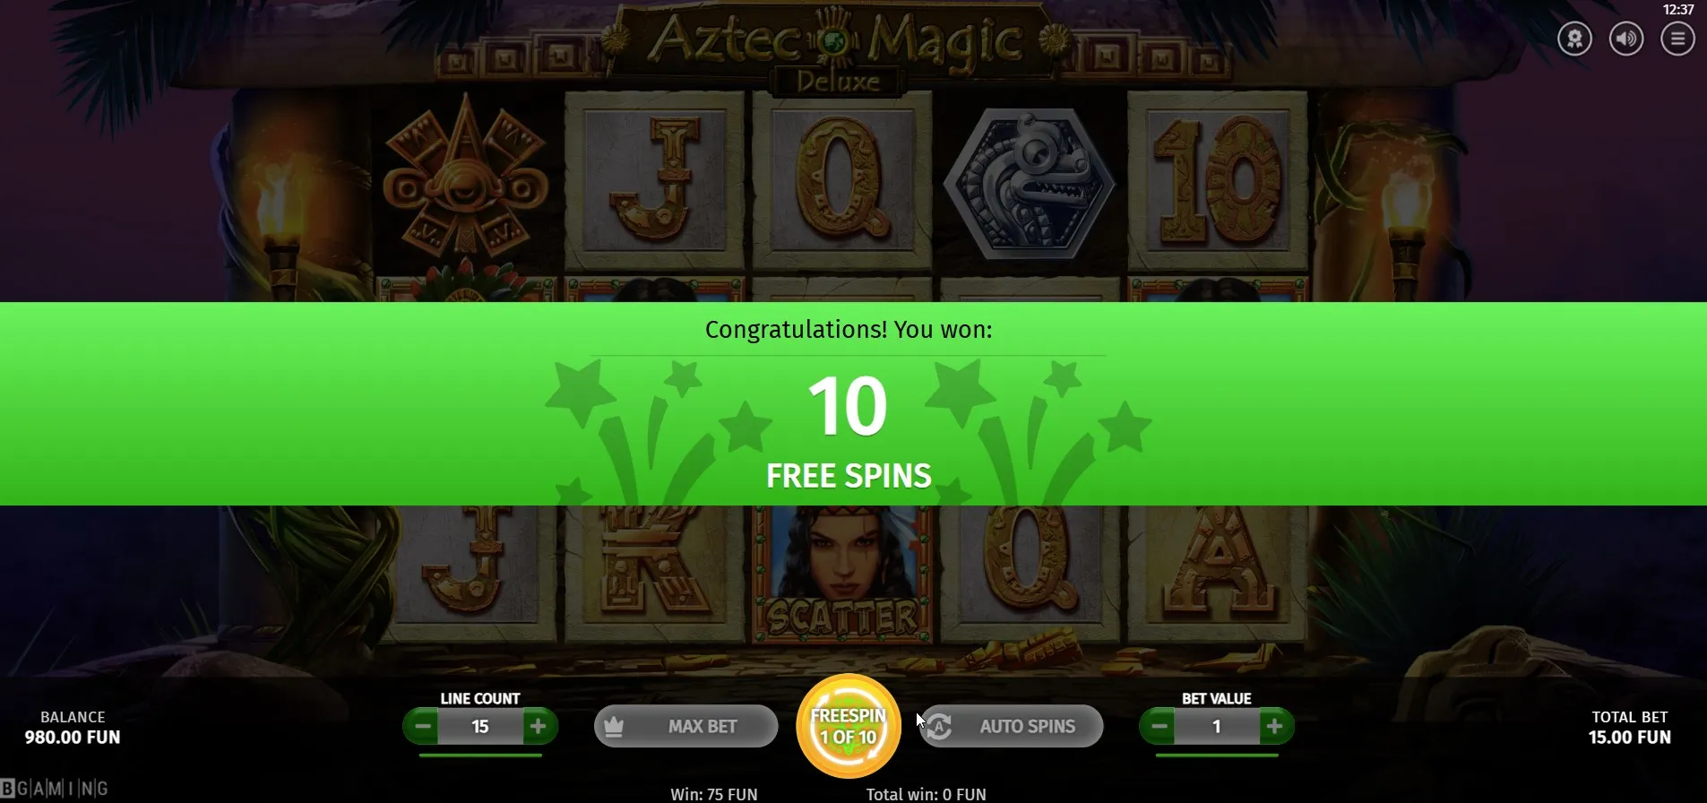Click the line count value field

tap(480, 726)
